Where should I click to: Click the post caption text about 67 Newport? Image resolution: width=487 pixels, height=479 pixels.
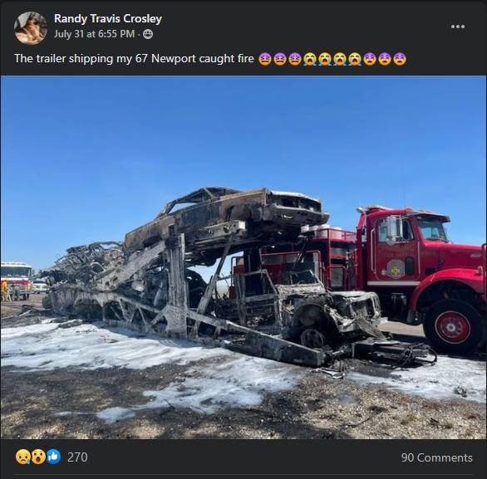click(134, 59)
